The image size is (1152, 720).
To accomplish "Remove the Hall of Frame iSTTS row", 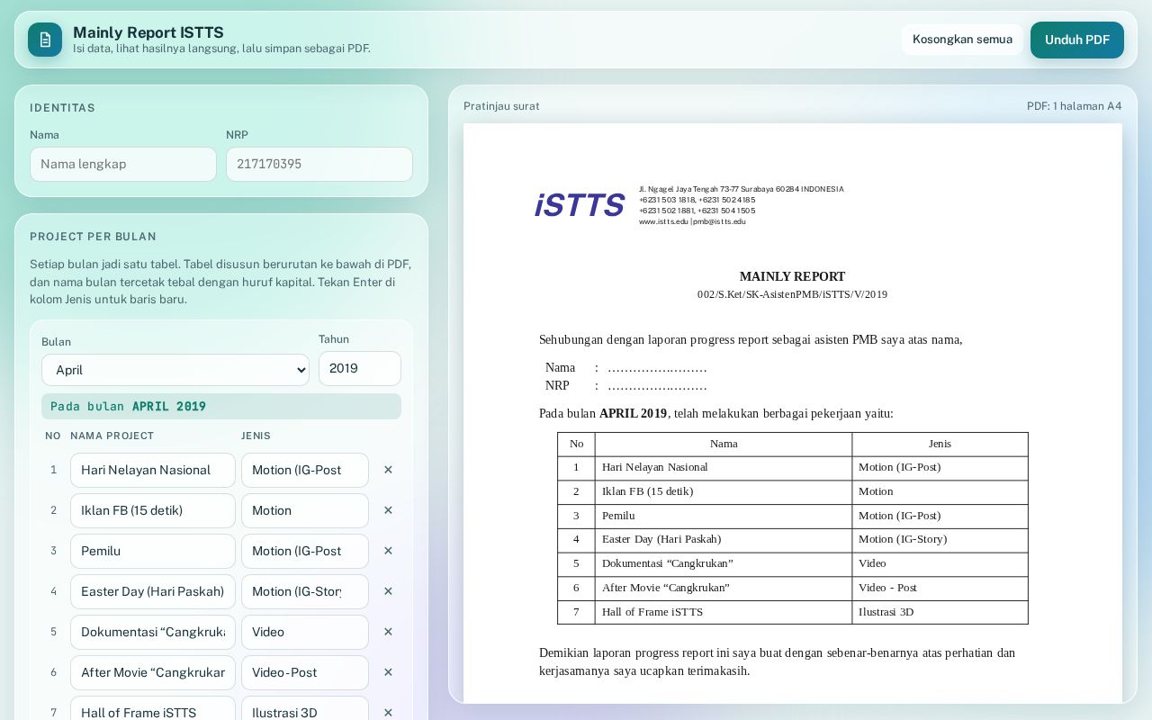I will 388,713.
